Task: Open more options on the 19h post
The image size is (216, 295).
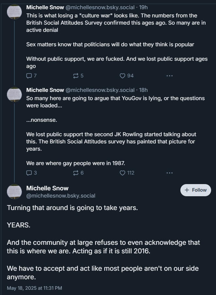Action: click(x=169, y=76)
